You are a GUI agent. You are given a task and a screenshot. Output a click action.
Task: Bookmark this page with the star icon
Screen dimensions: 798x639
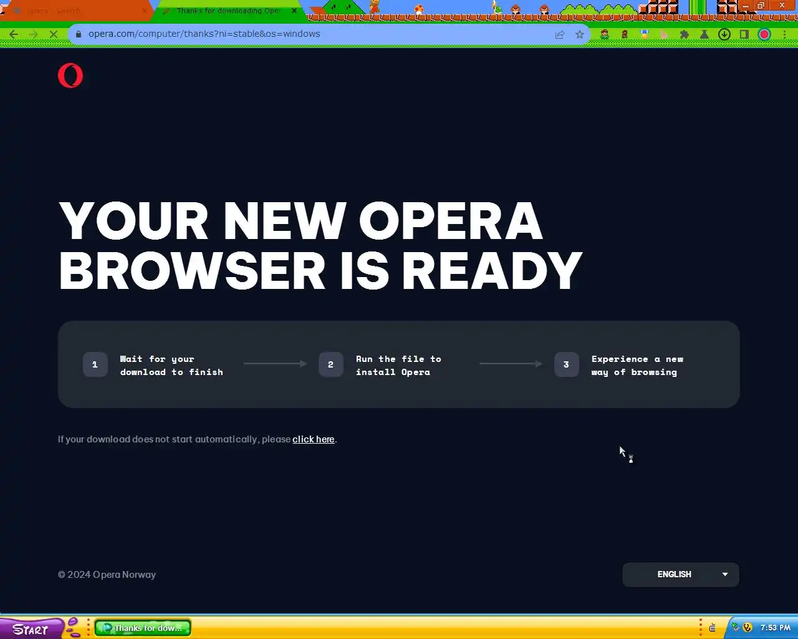click(x=580, y=34)
